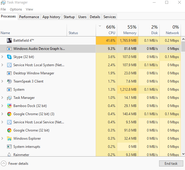This screenshot has height=170, width=185.
Task: Click the Task Manager row icon
Action: coord(9,98)
